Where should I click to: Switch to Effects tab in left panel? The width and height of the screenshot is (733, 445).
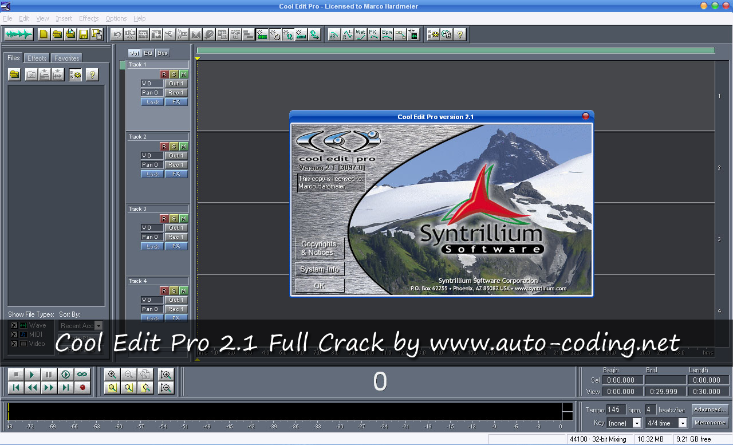(x=37, y=58)
